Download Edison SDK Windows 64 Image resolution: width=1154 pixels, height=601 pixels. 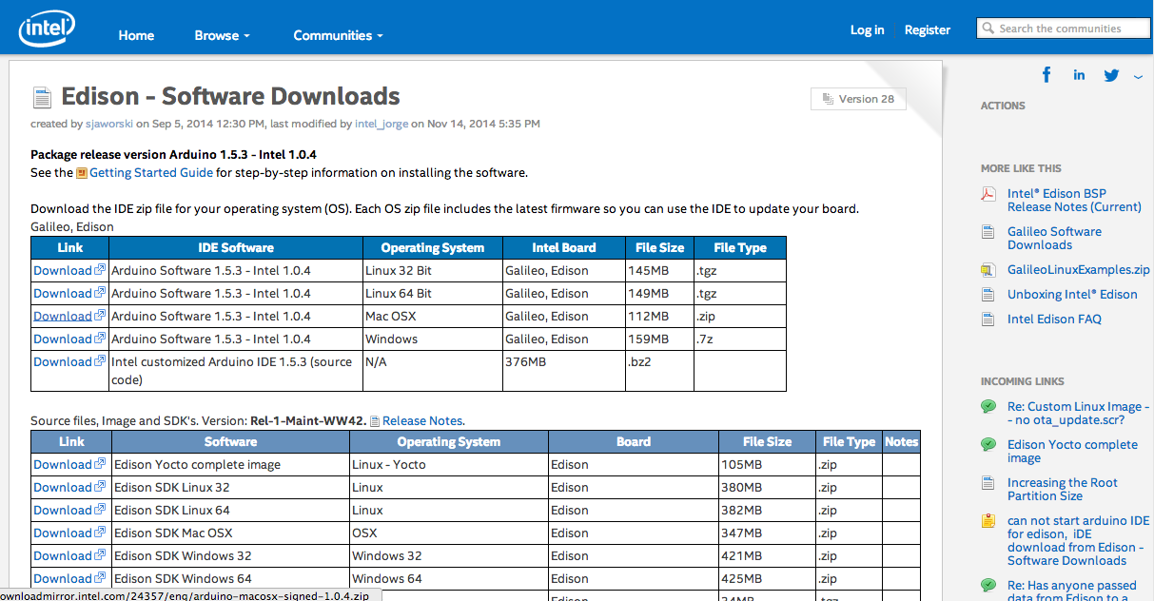pyautogui.click(x=63, y=578)
